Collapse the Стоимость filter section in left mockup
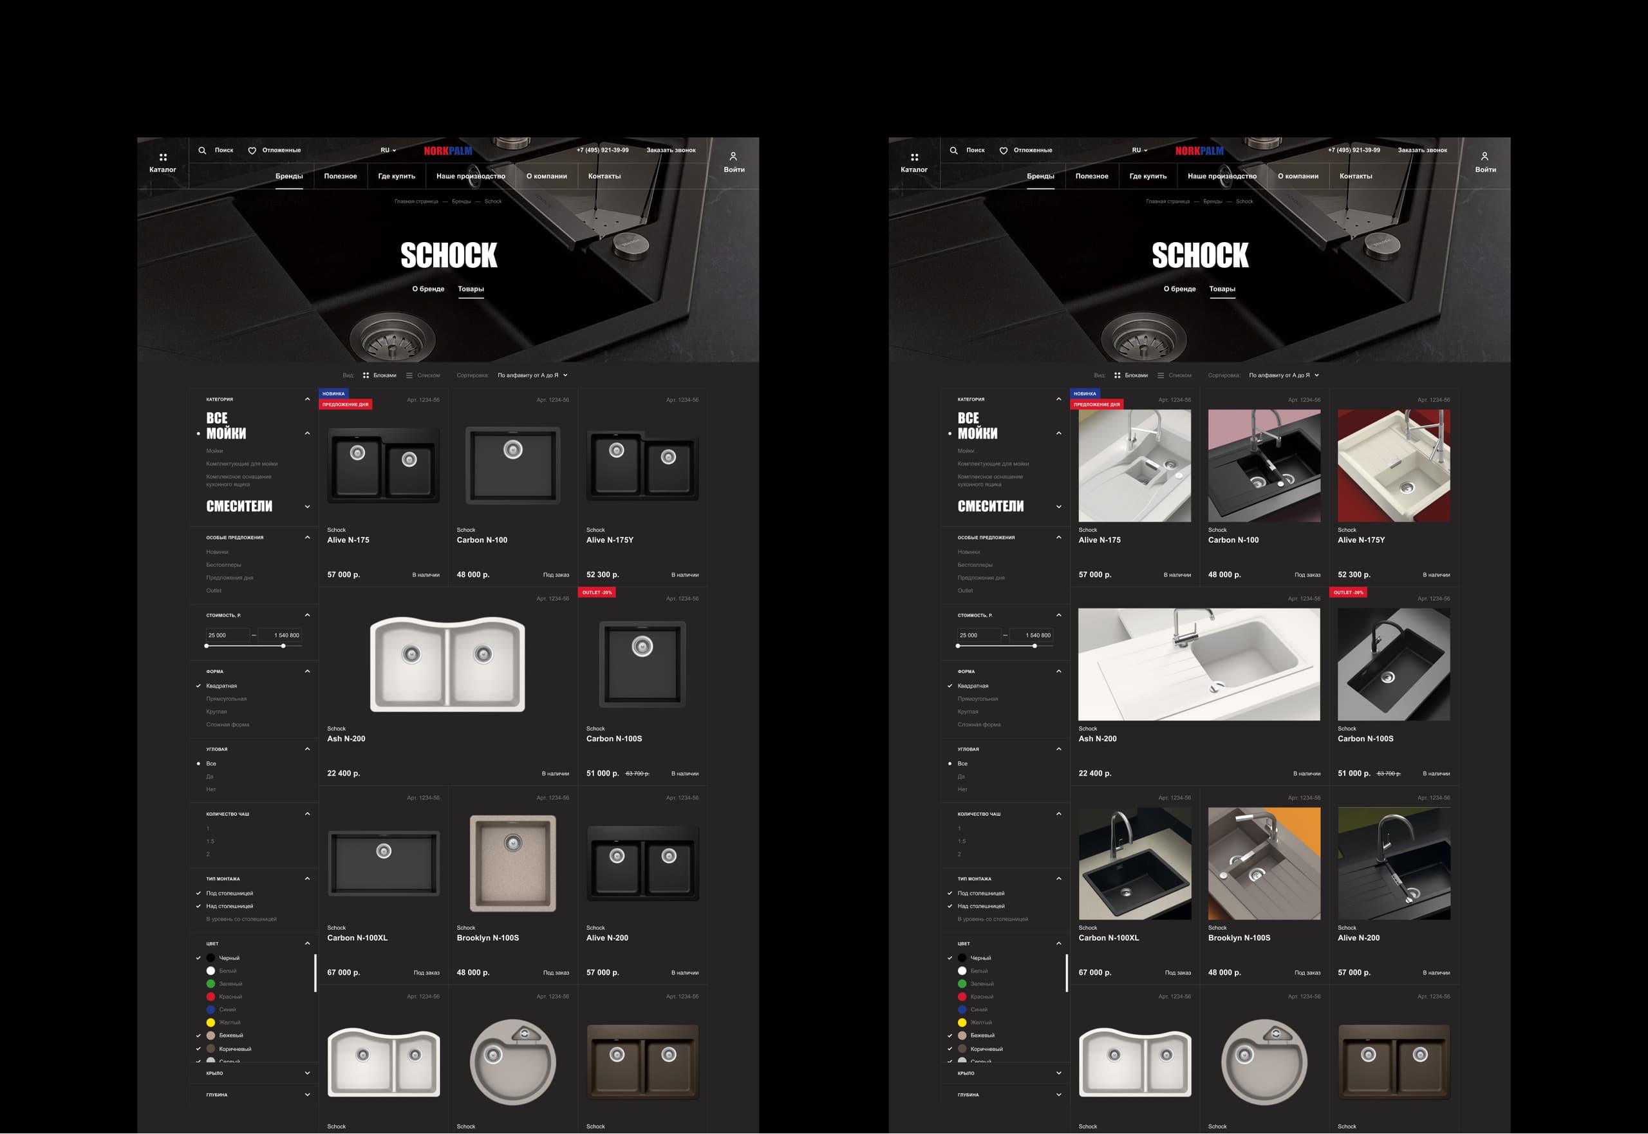Screen dimensions: 1648x1134 [x=308, y=616]
